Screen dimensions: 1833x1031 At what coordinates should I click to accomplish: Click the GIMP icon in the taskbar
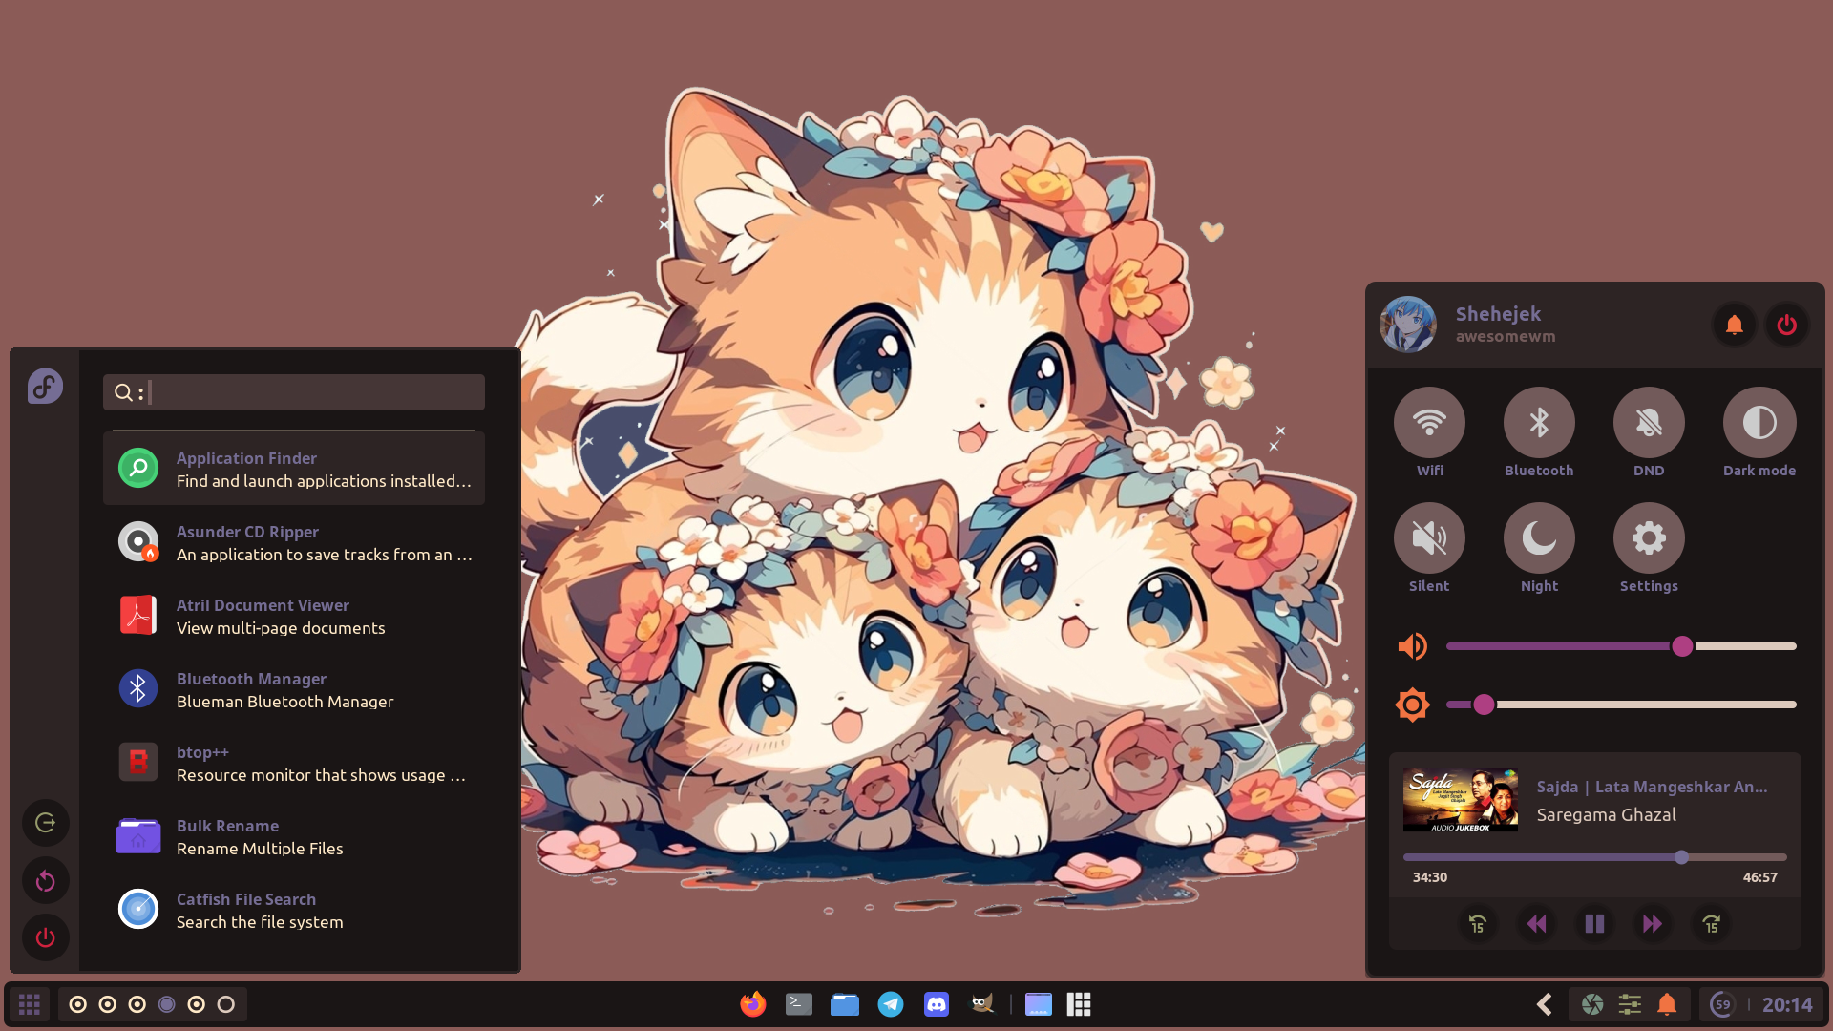[x=982, y=1004]
